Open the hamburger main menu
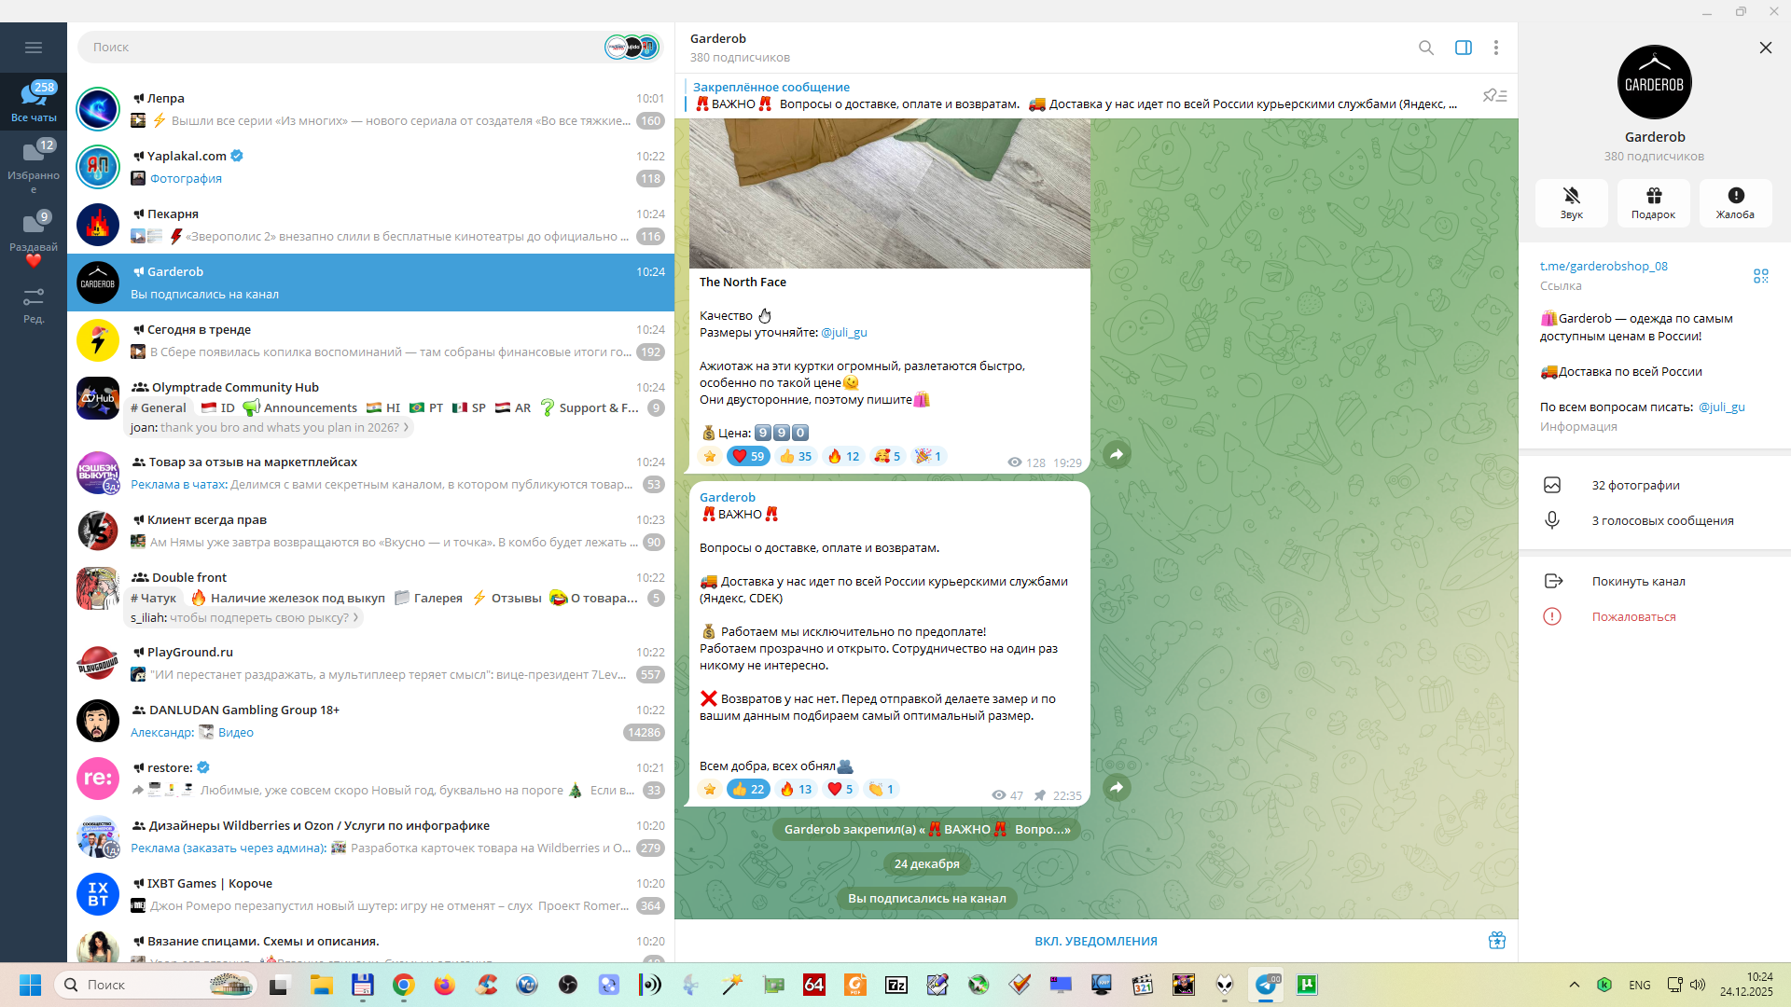The image size is (1791, 1007). 34,48
